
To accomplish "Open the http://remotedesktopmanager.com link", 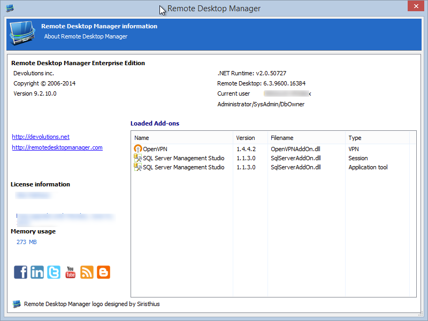I will coord(57,147).
